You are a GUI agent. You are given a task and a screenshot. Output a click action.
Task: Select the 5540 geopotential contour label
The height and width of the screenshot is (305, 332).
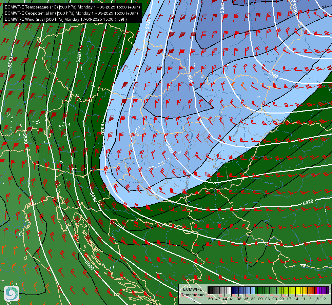pos(10,62)
